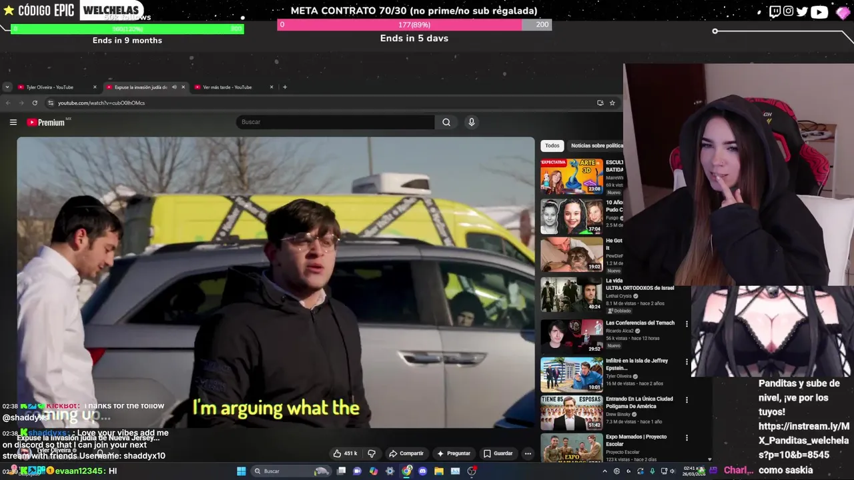The image size is (854, 480).
Task: Close the Ver más tarde tab
Action: 272,87
